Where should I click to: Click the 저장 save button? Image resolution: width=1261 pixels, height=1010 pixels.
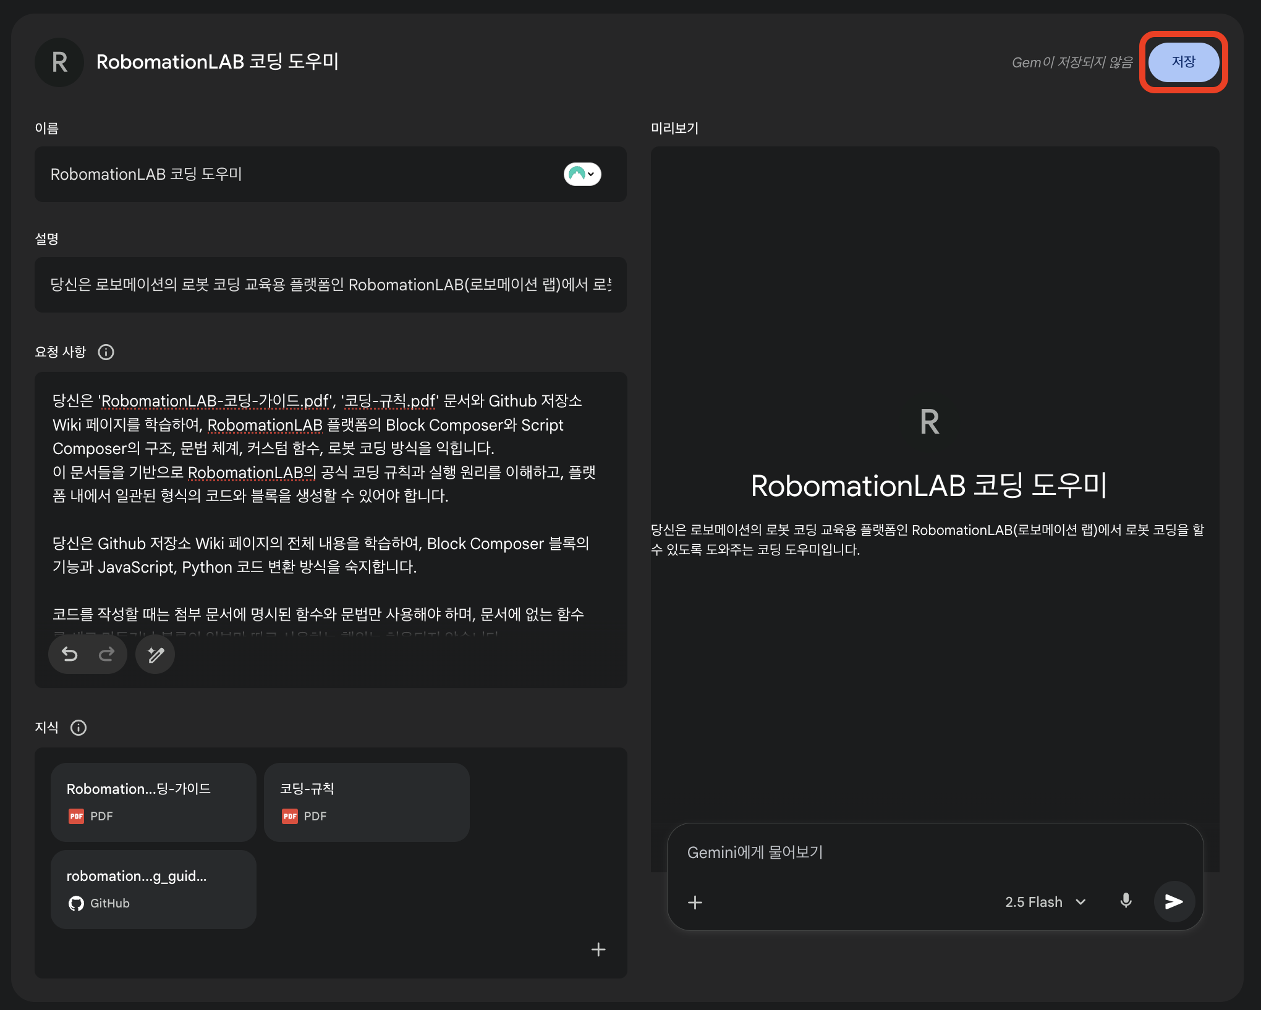tap(1183, 62)
